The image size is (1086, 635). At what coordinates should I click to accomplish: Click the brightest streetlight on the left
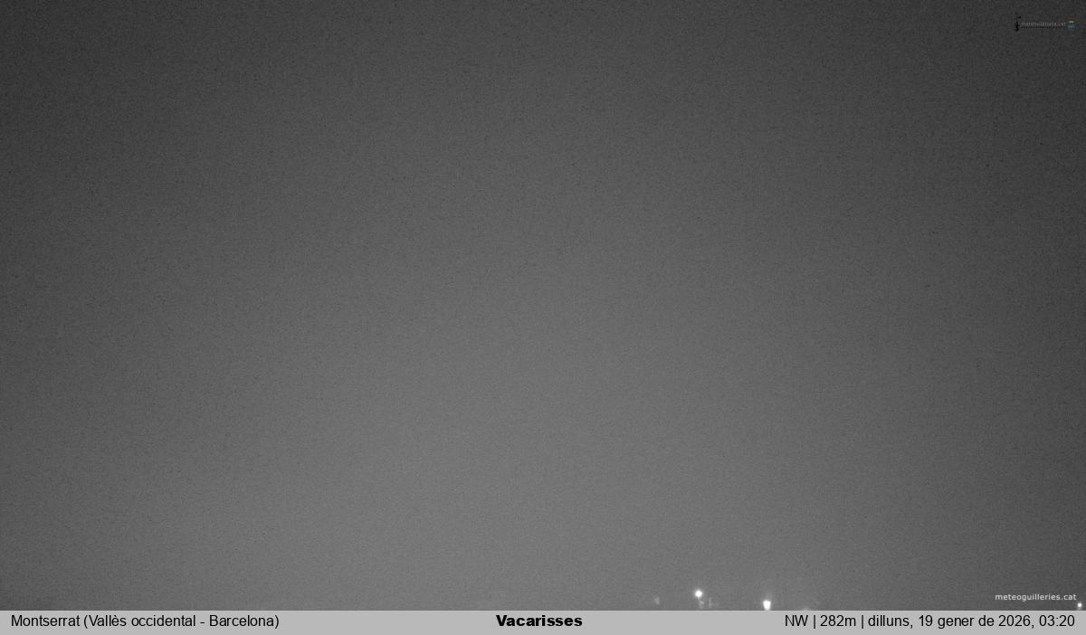click(x=698, y=594)
